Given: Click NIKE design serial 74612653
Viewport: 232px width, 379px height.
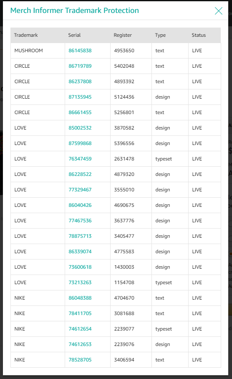Looking at the screenshot, I should (x=80, y=344).
